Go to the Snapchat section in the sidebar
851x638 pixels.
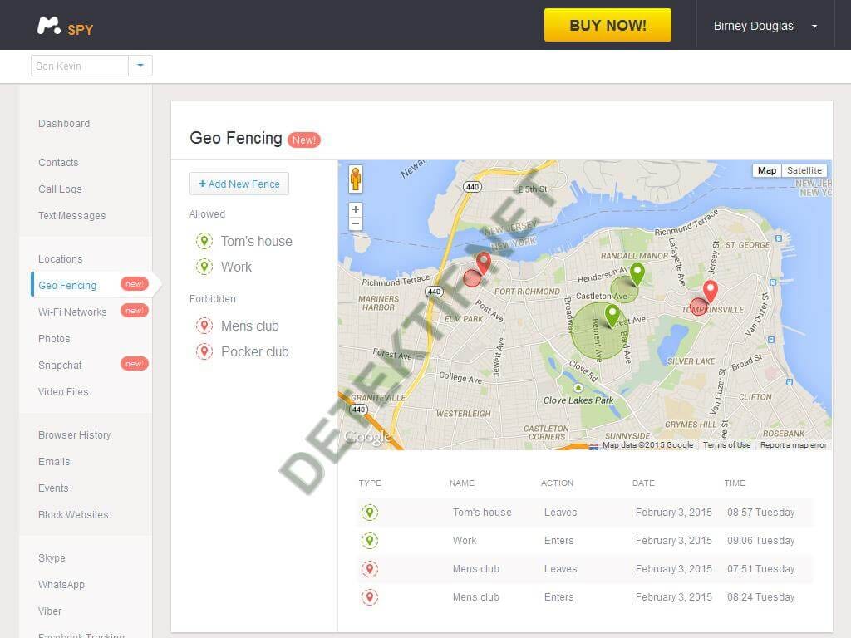(x=60, y=365)
